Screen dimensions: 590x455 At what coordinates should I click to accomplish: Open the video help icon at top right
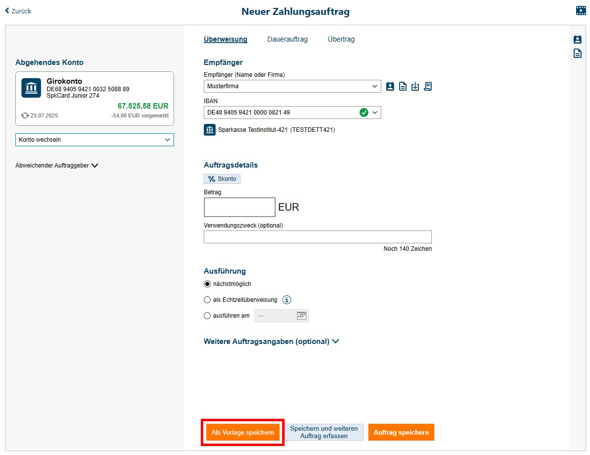pyautogui.click(x=581, y=10)
